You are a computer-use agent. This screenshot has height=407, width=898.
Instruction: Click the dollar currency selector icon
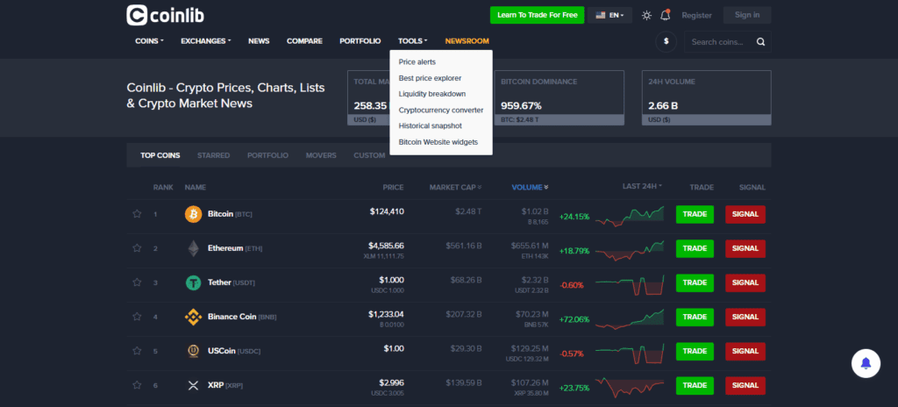(x=666, y=41)
